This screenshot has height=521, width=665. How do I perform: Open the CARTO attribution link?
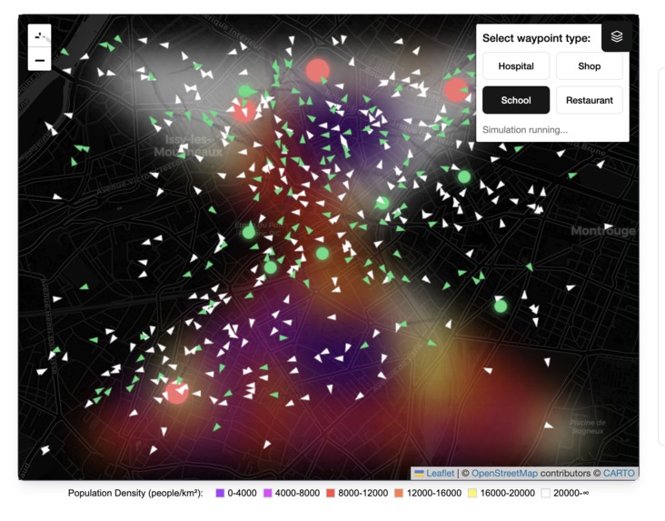click(x=619, y=473)
